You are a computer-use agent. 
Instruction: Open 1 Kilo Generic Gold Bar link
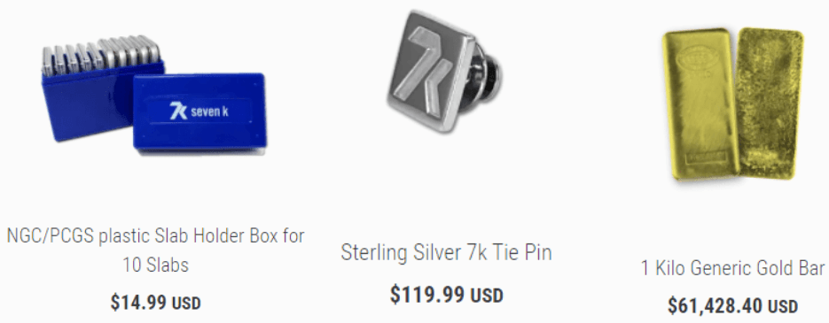point(732,268)
